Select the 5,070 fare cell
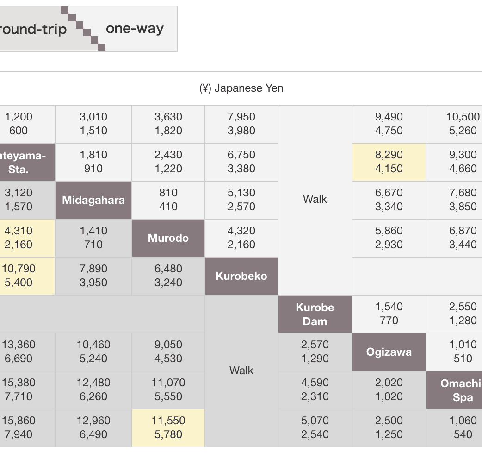 (x=315, y=428)
